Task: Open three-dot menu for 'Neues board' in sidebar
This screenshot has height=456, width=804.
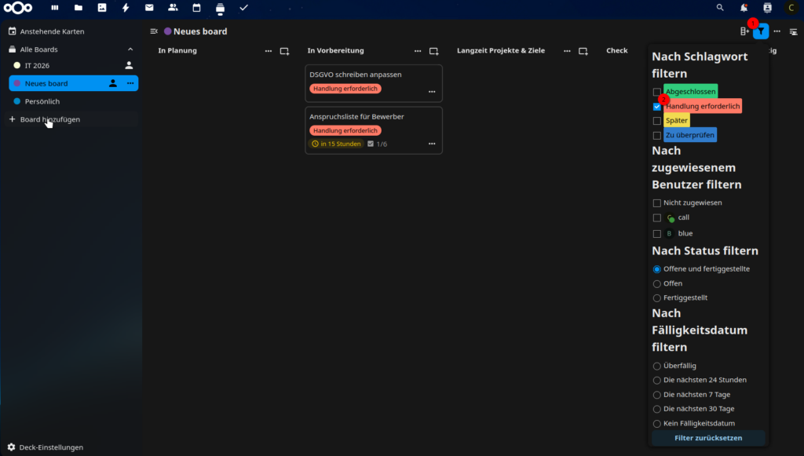Action: [x=130, y=83]
